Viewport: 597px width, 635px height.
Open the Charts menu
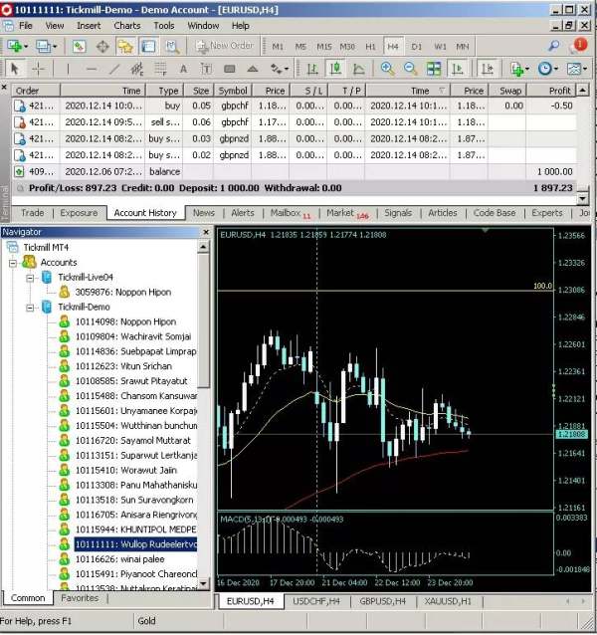[x=127, y=26]
